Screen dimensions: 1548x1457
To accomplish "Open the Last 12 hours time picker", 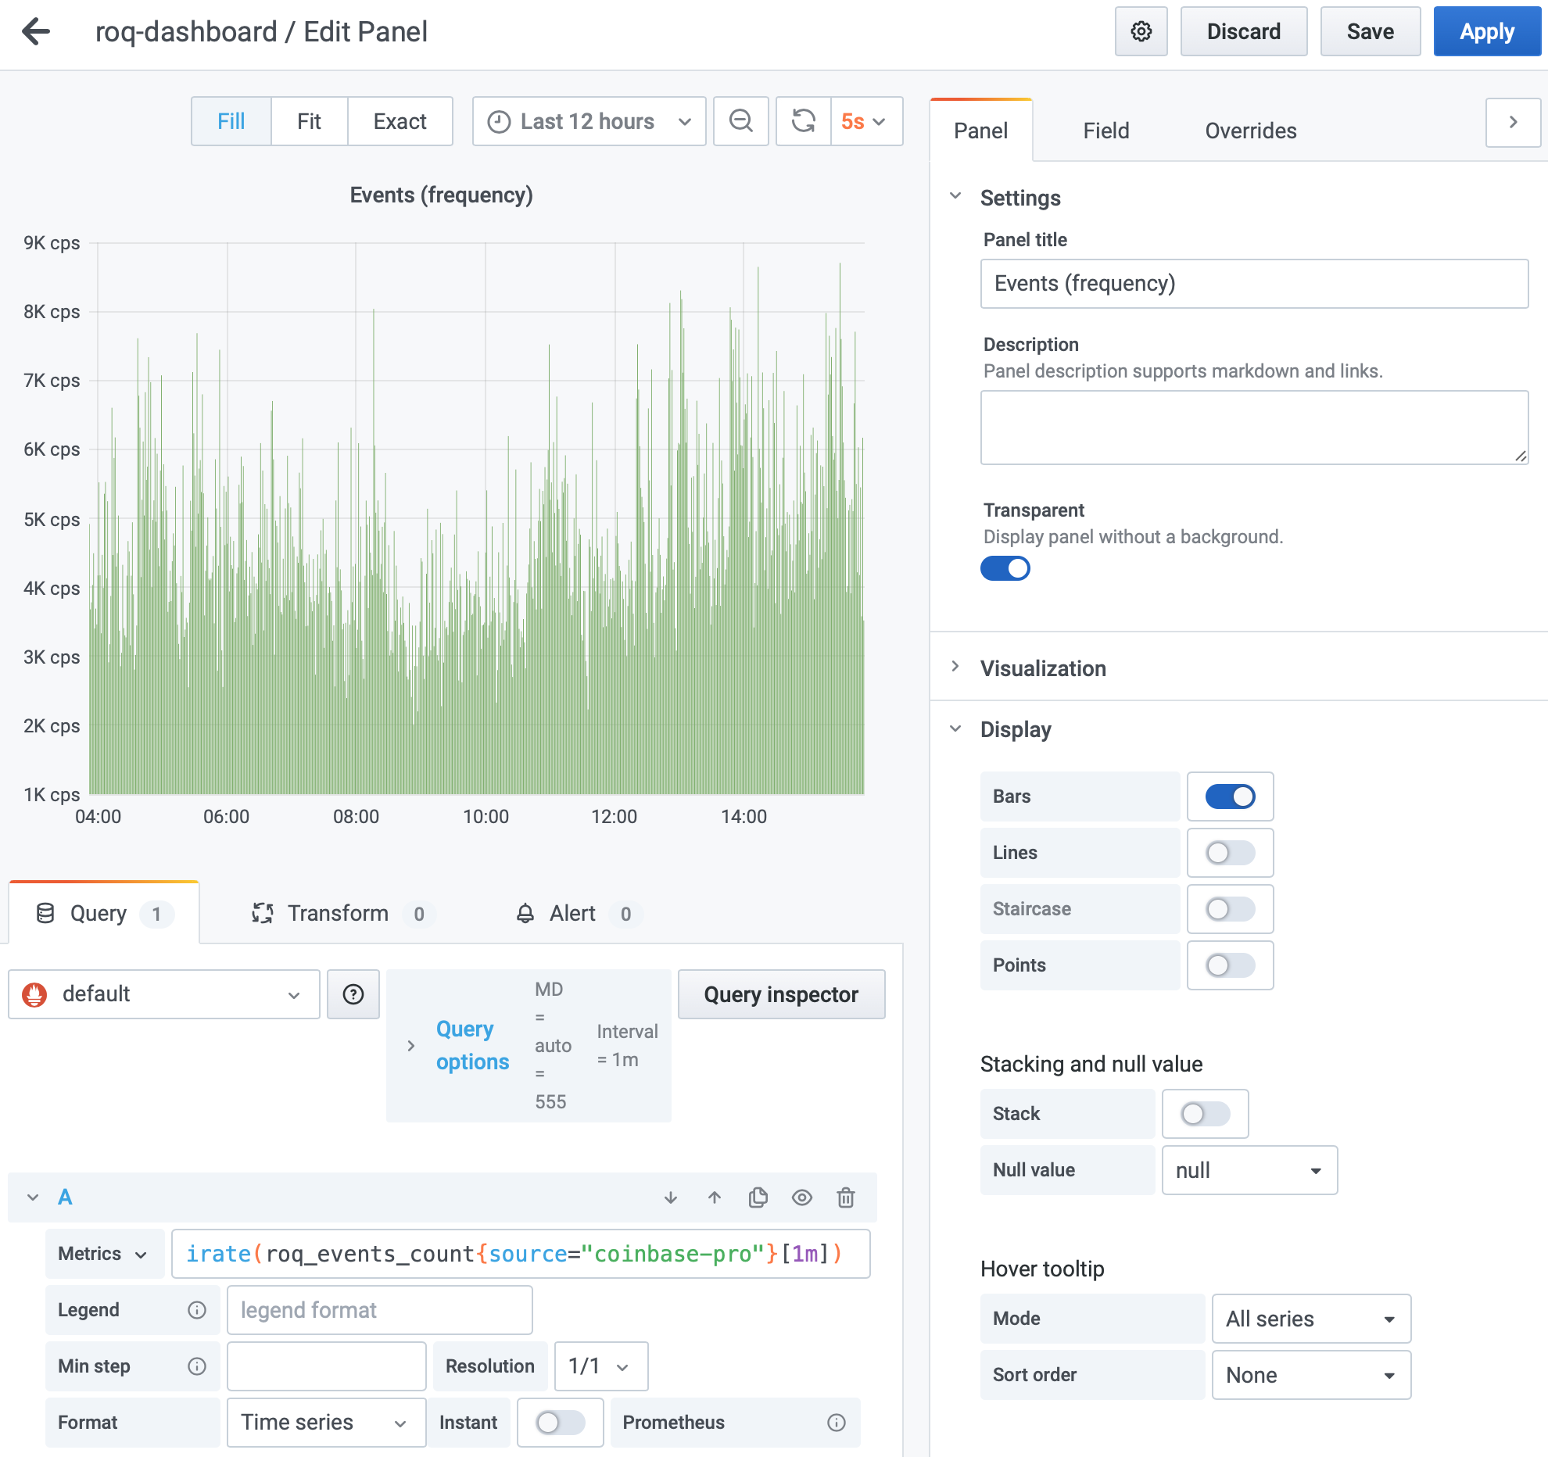I will (x=589, y=121).
